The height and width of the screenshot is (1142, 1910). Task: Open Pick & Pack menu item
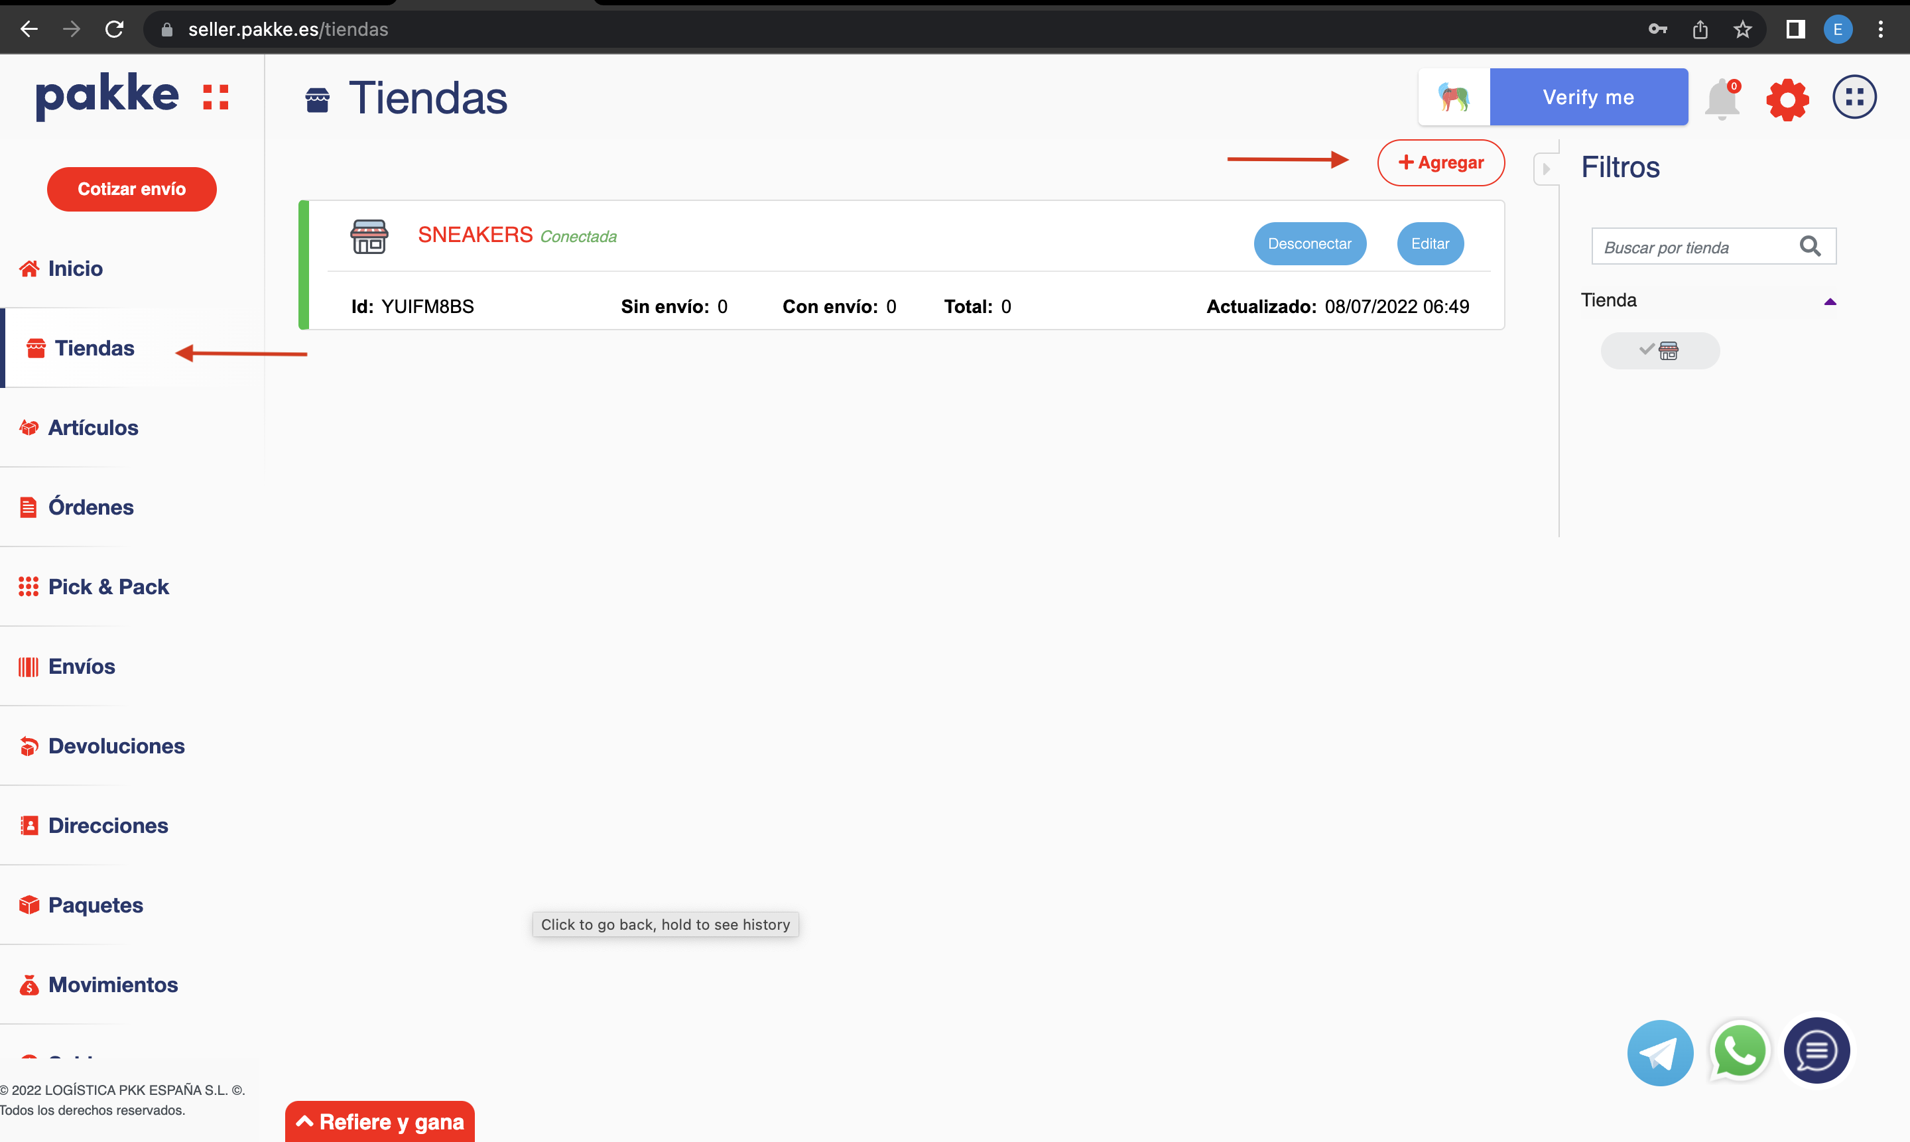[x=107, y=586]
